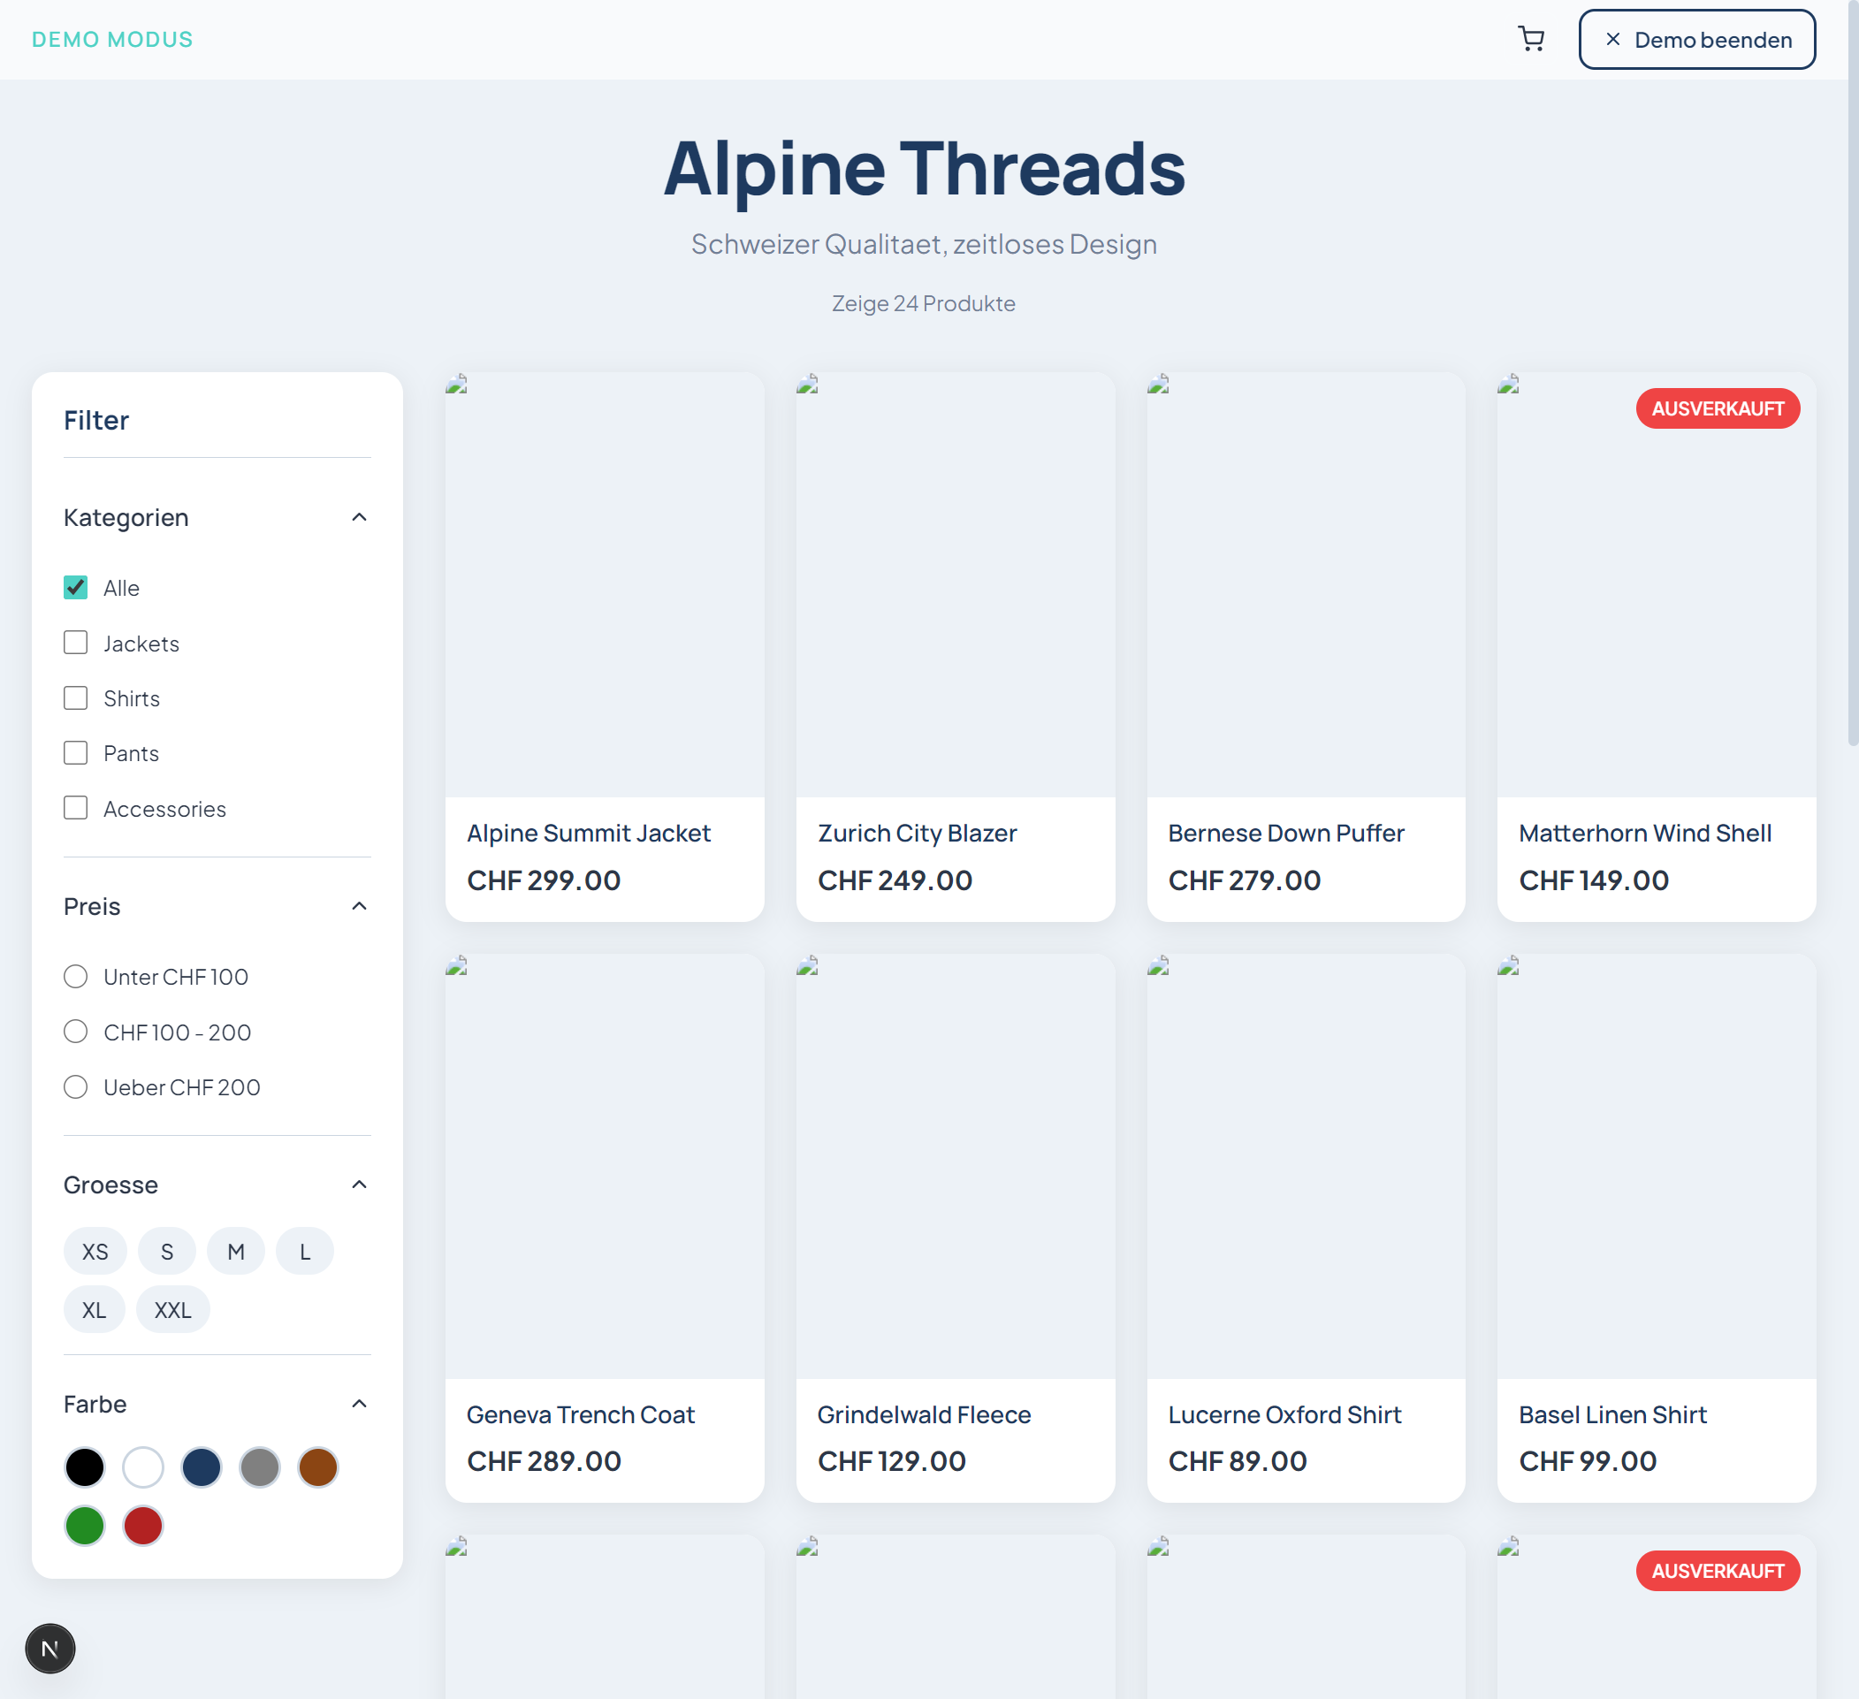The height and width of the screenshot is (1699, 1859).
Task: Collapse the Kategorien section
Action: pos(360,516)
